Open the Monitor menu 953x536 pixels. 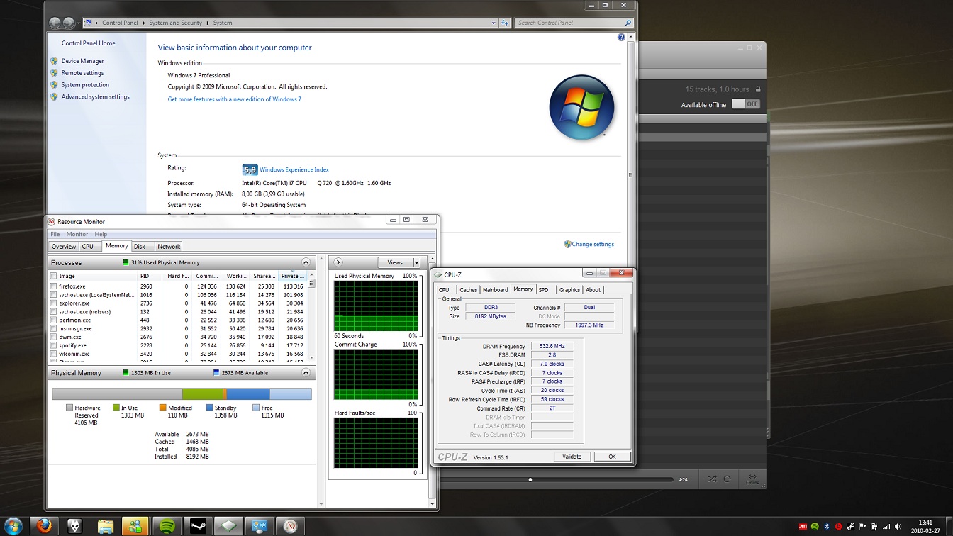point(77,234)
